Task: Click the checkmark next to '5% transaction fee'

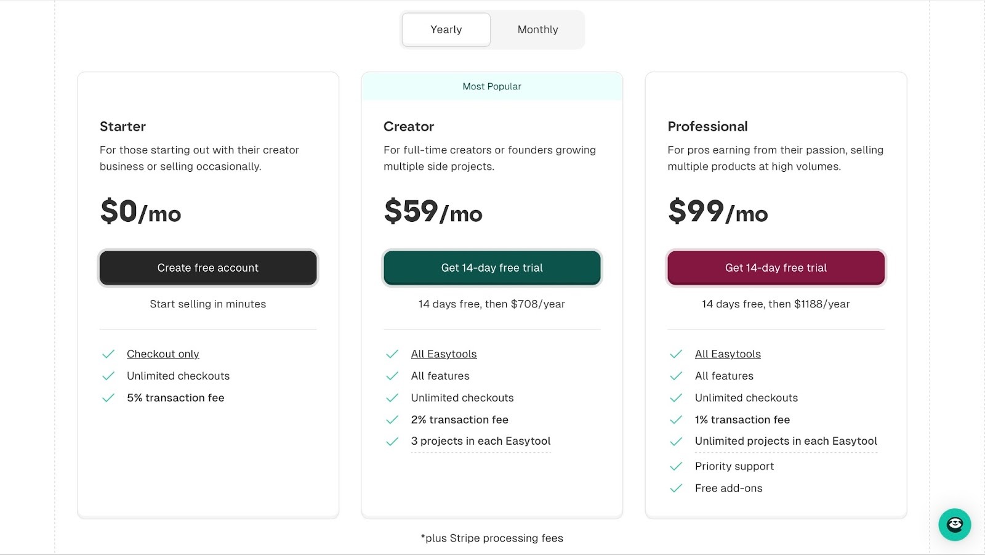Action: point(108,398)
